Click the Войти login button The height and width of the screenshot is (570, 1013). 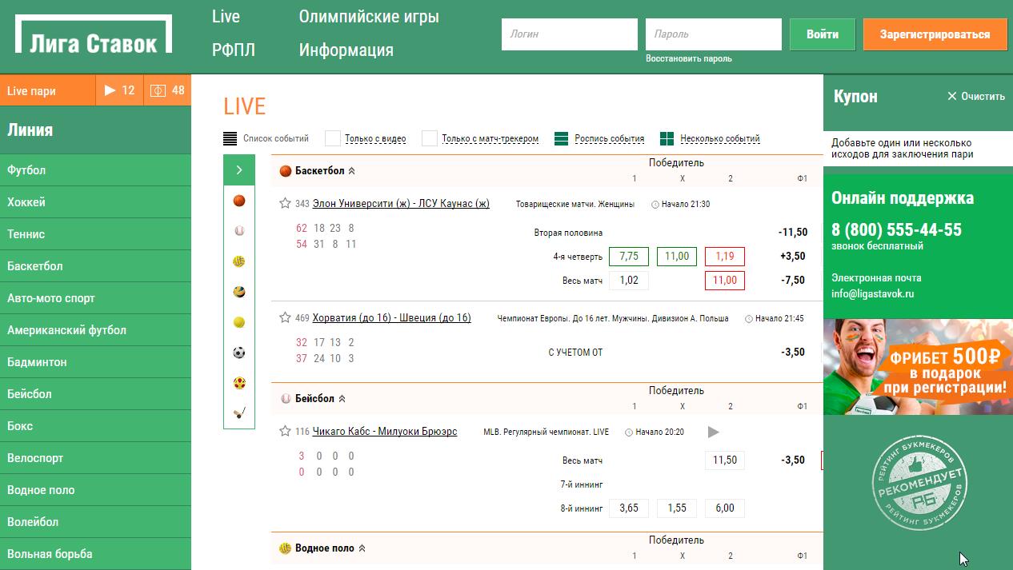coord(823,34)
